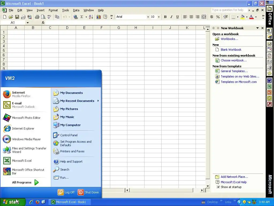
Task: Click the Decrease Indent icon
Action: coord(226,17)
